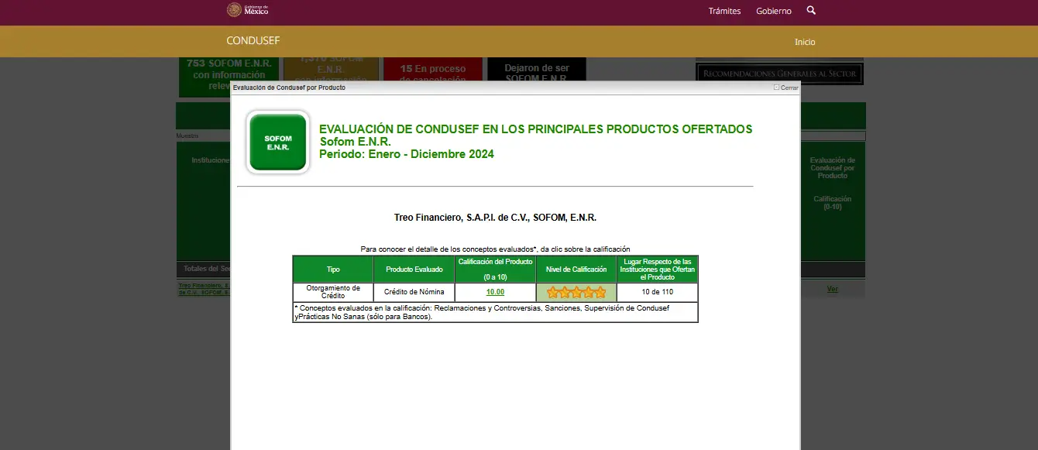Click the 10 de 110 ranking cell

click(x=658, y=293)
